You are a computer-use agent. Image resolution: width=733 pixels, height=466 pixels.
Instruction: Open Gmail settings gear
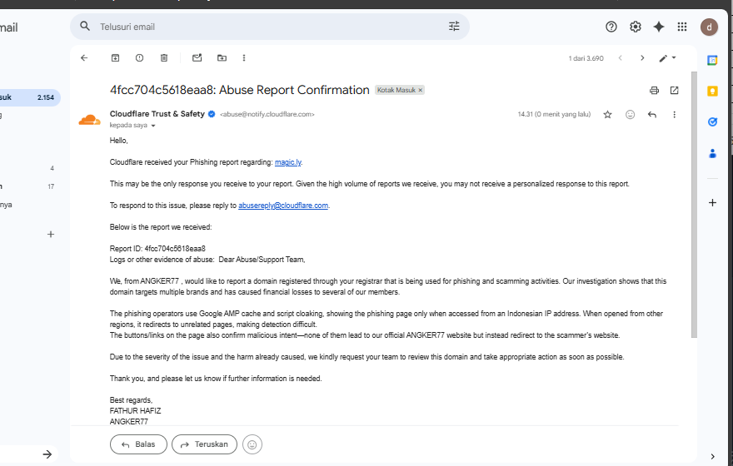tap(636, 27)
